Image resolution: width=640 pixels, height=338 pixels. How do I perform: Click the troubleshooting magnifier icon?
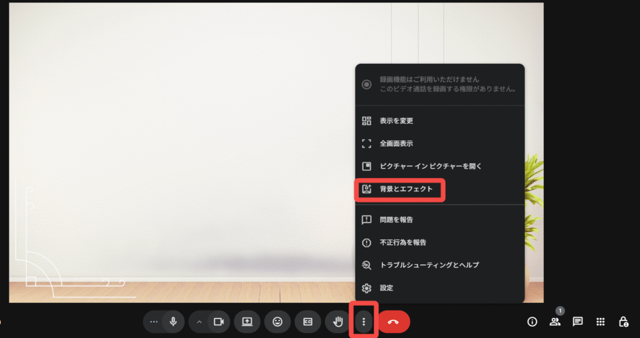point(366,266)
